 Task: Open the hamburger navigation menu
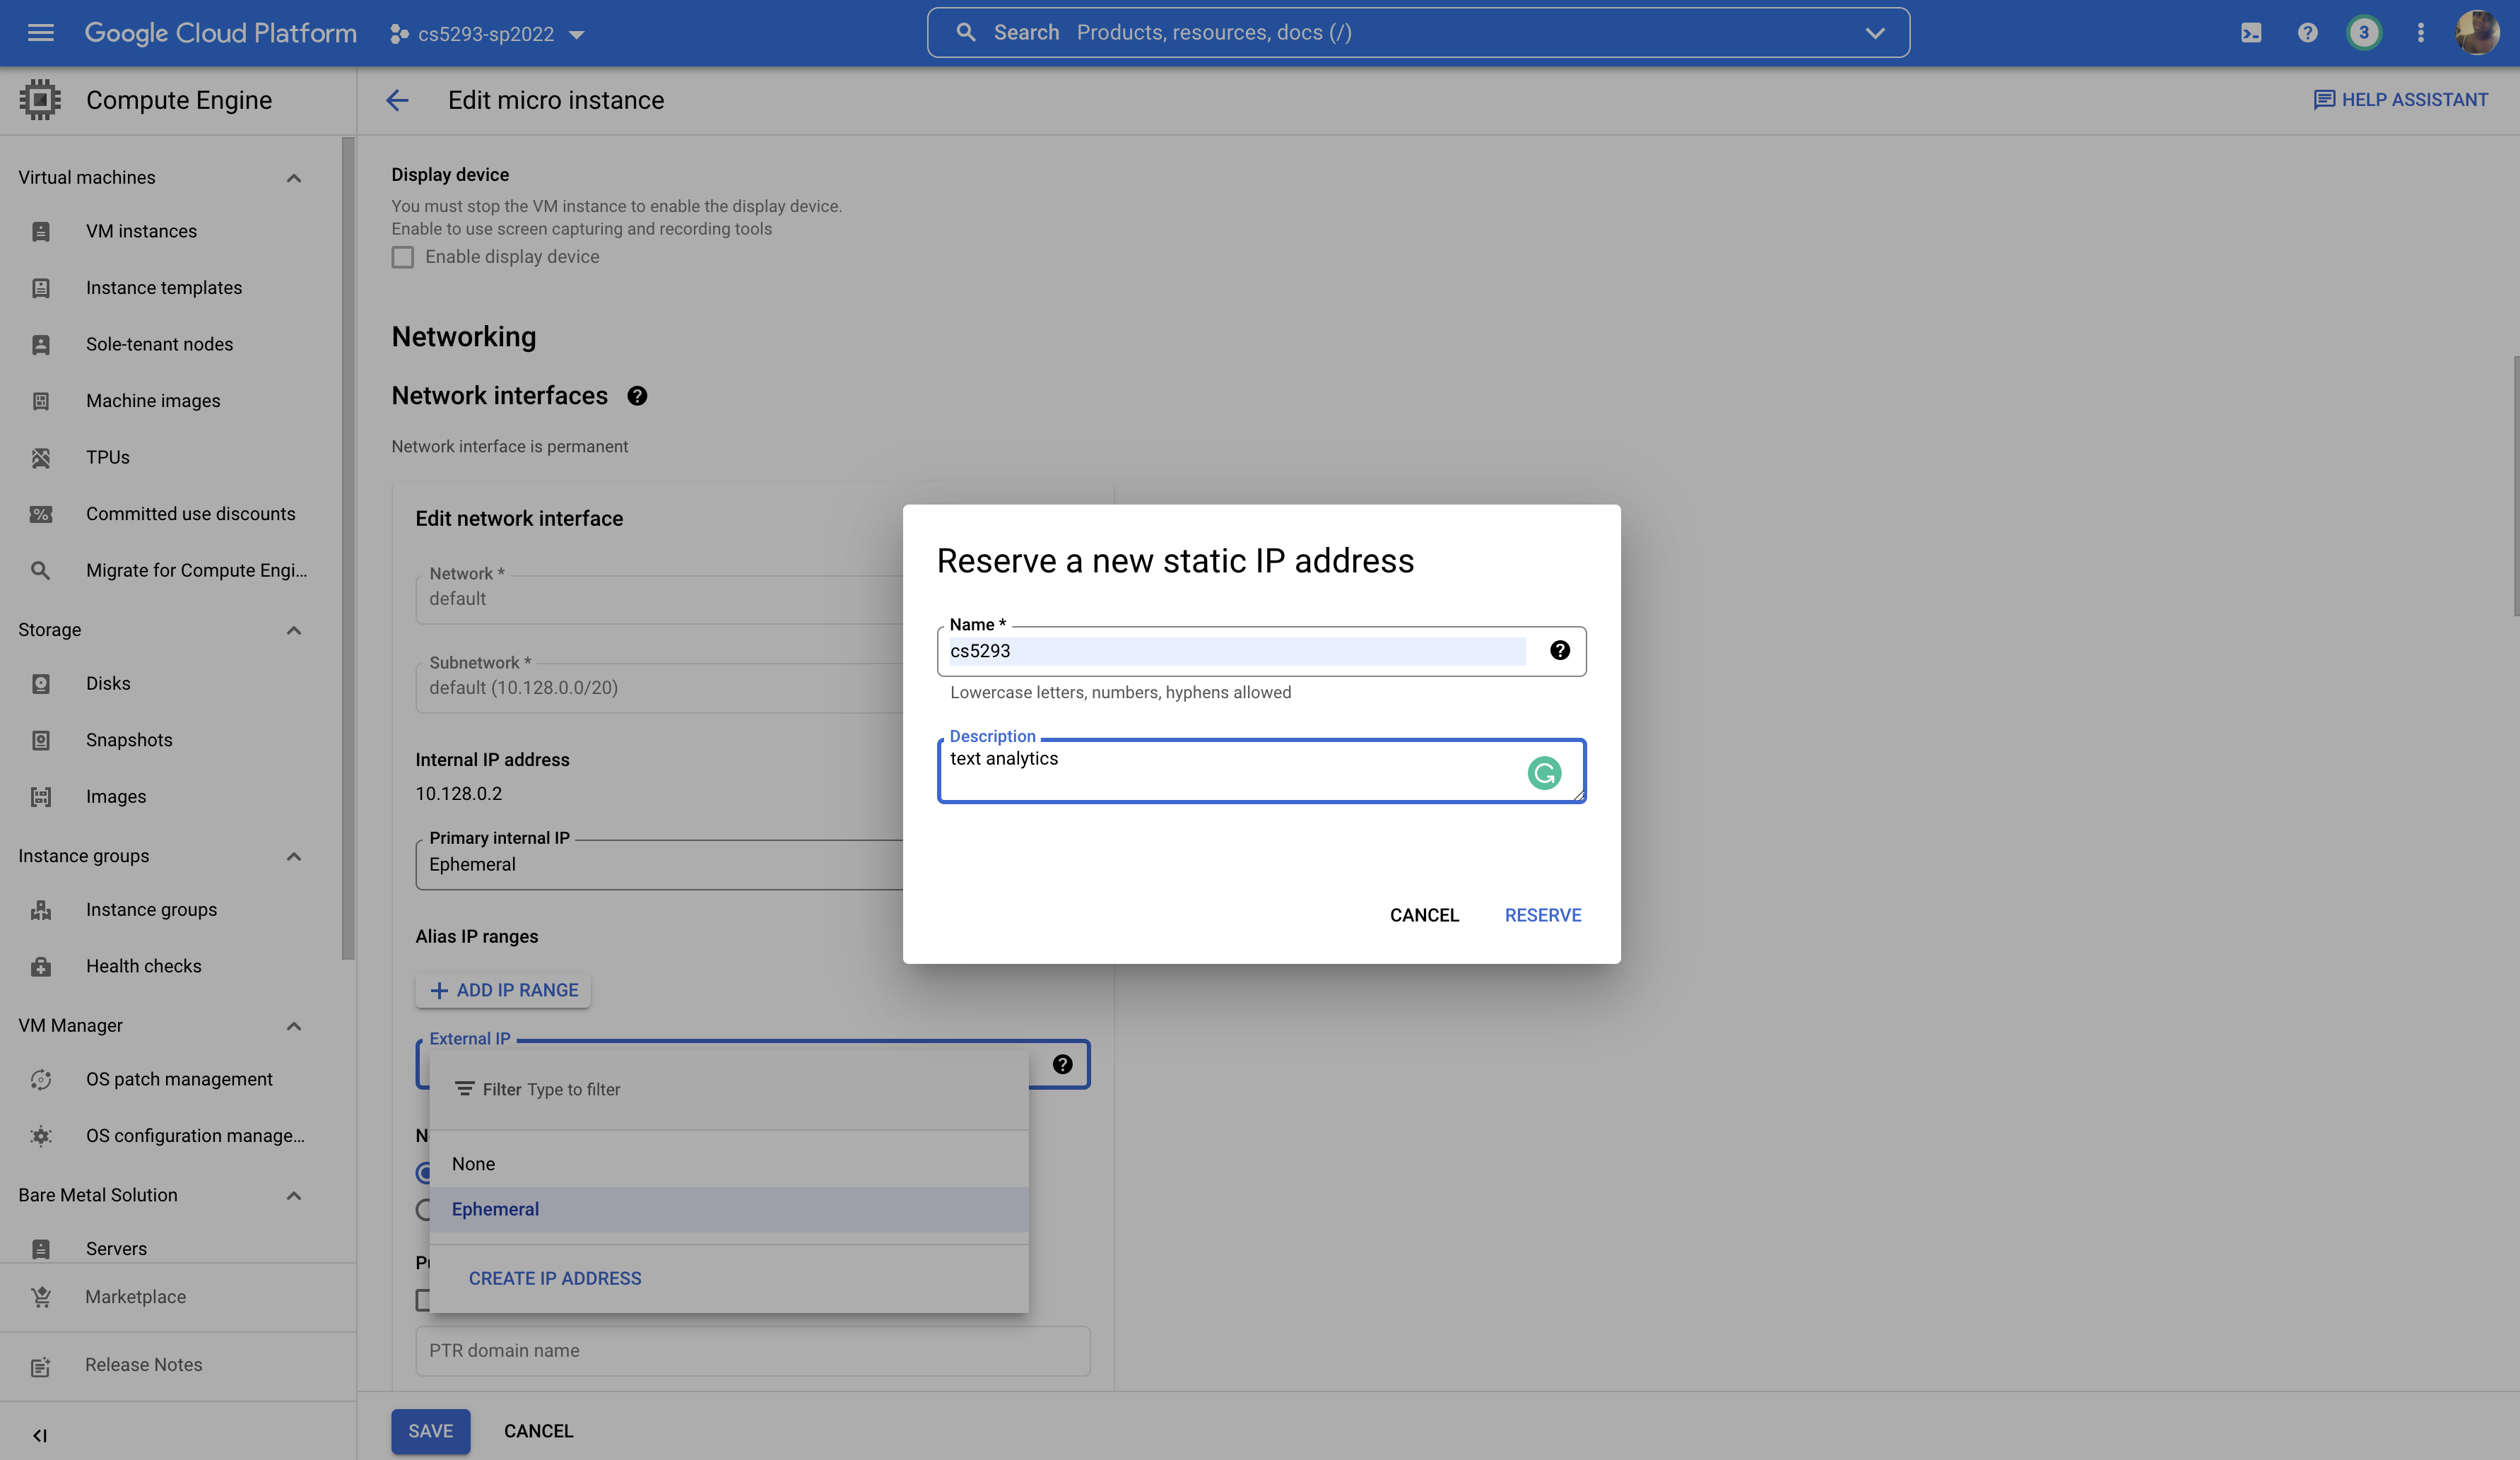click(x=41, y=33)
